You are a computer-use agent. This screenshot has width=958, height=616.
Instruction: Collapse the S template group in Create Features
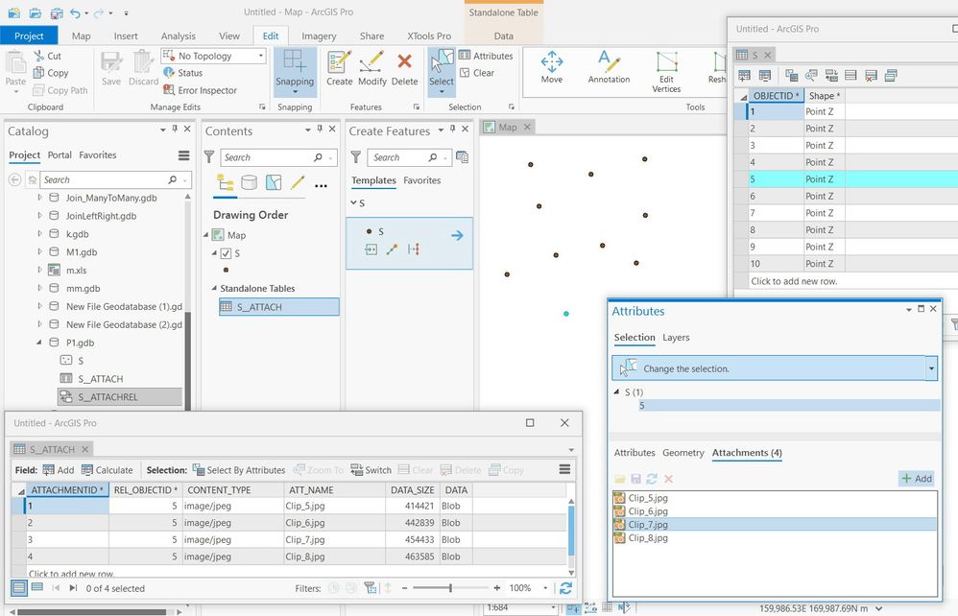353,202
